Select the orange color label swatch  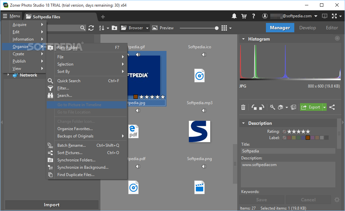[308, 138]
